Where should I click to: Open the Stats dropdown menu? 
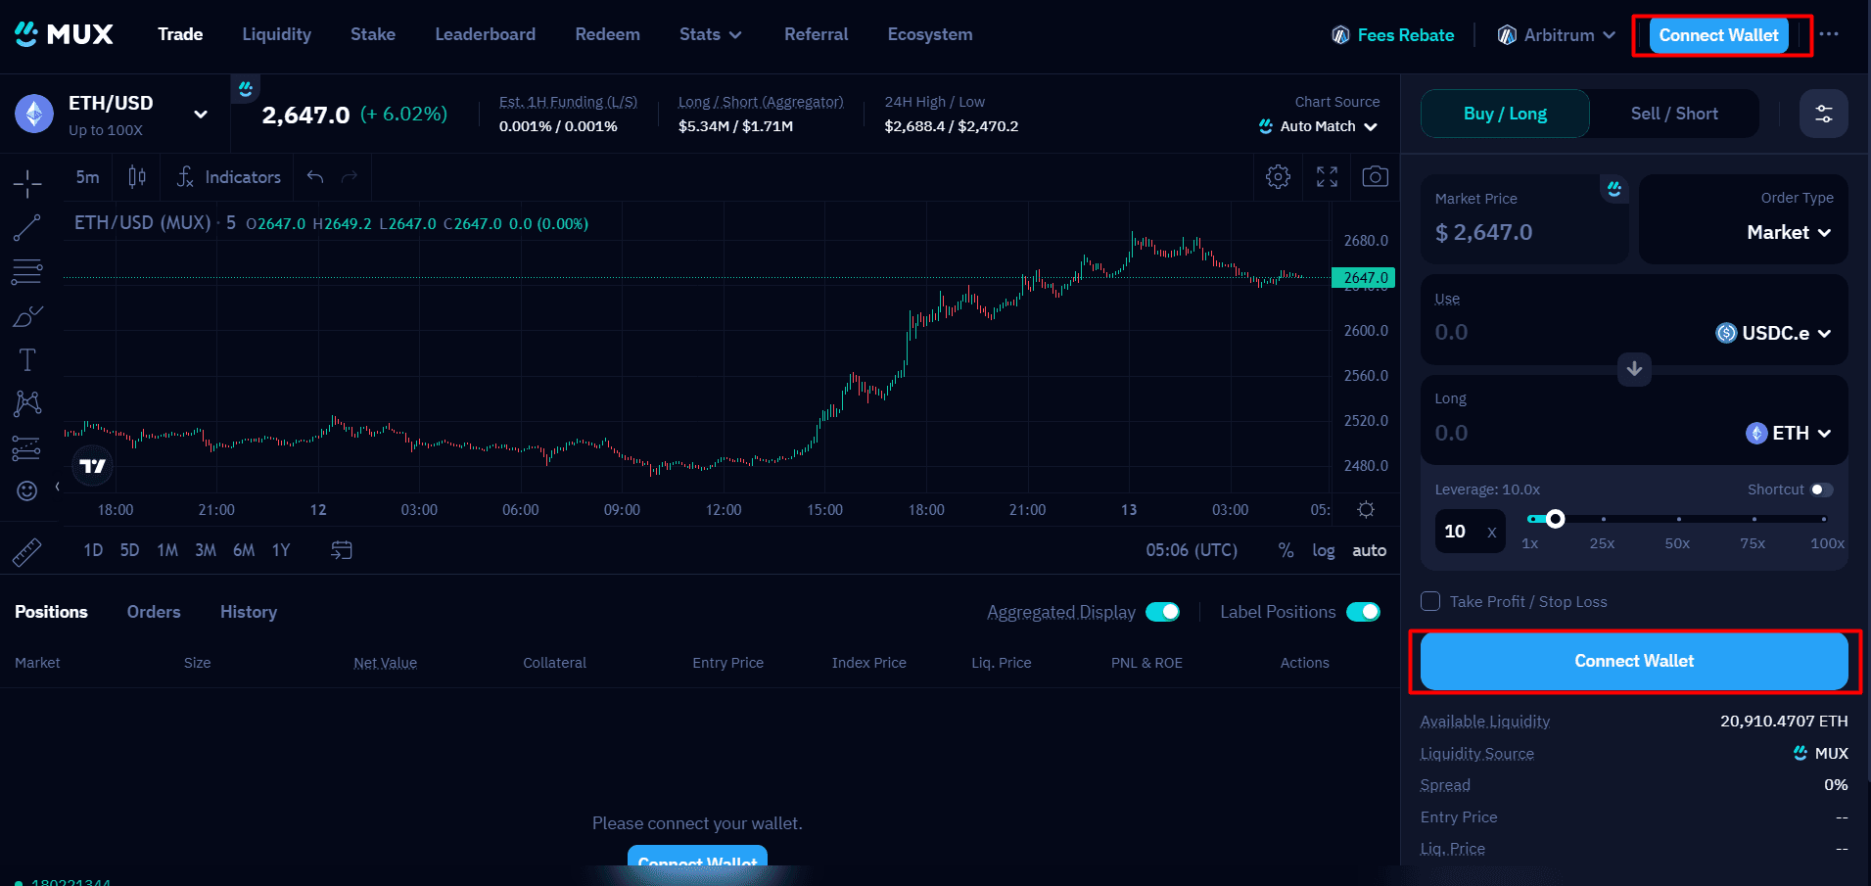pyautogui.click(x=710, y=34)
